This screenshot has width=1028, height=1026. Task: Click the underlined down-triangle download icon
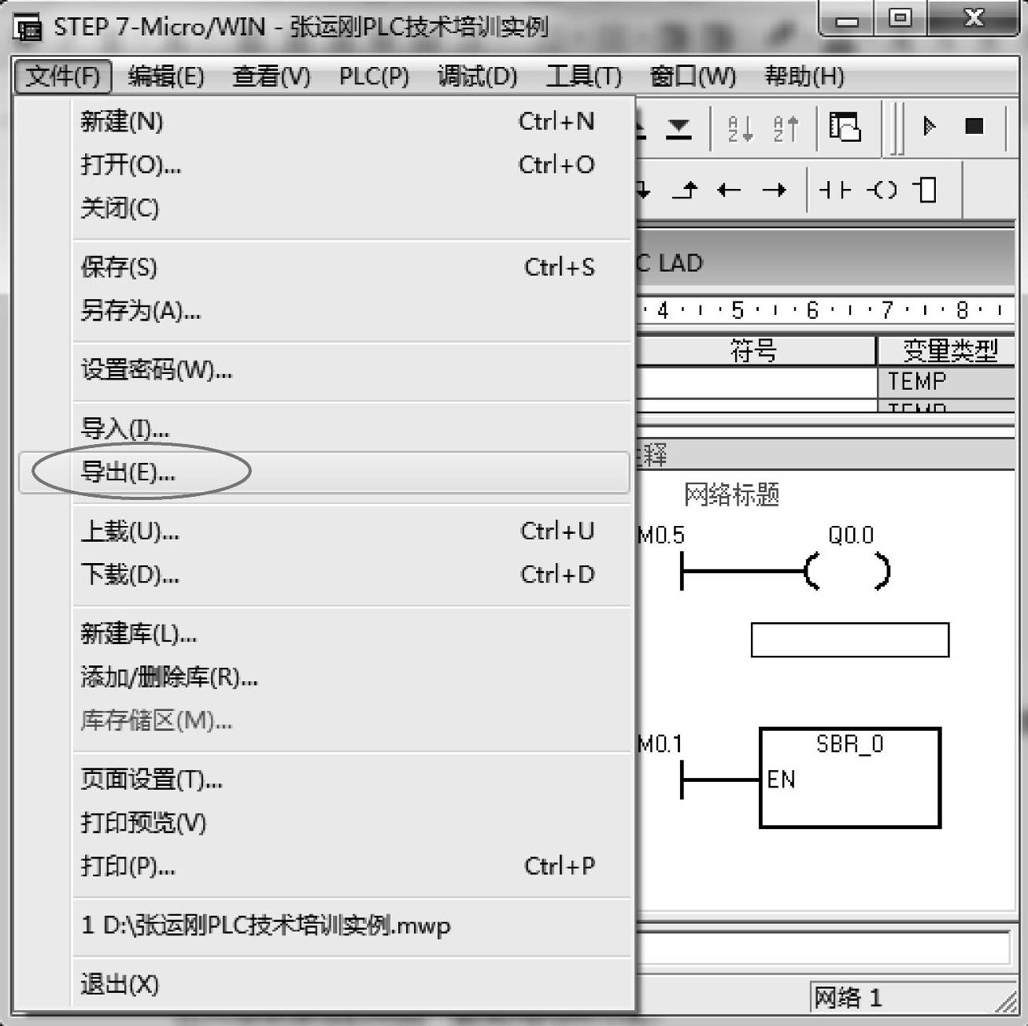pos(679,128)
